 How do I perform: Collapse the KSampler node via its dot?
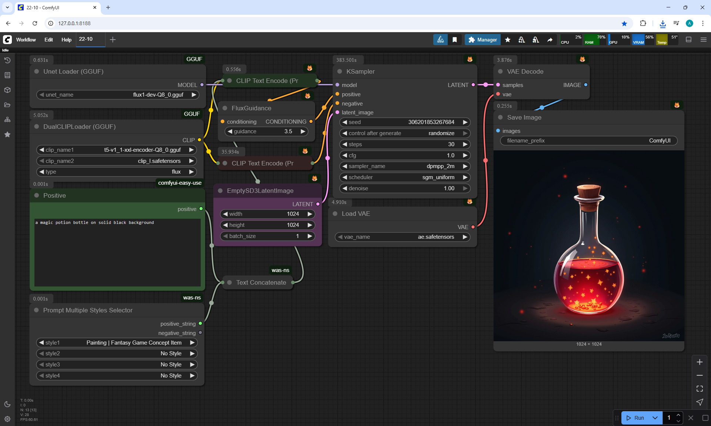click(x=340, y=71)
